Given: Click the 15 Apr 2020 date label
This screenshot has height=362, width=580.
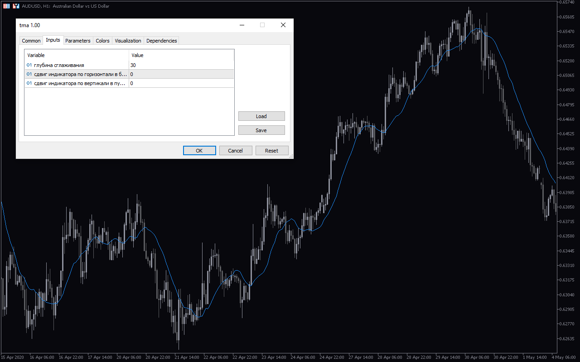Looking at the screenshot, I should [x=12, y=357].
